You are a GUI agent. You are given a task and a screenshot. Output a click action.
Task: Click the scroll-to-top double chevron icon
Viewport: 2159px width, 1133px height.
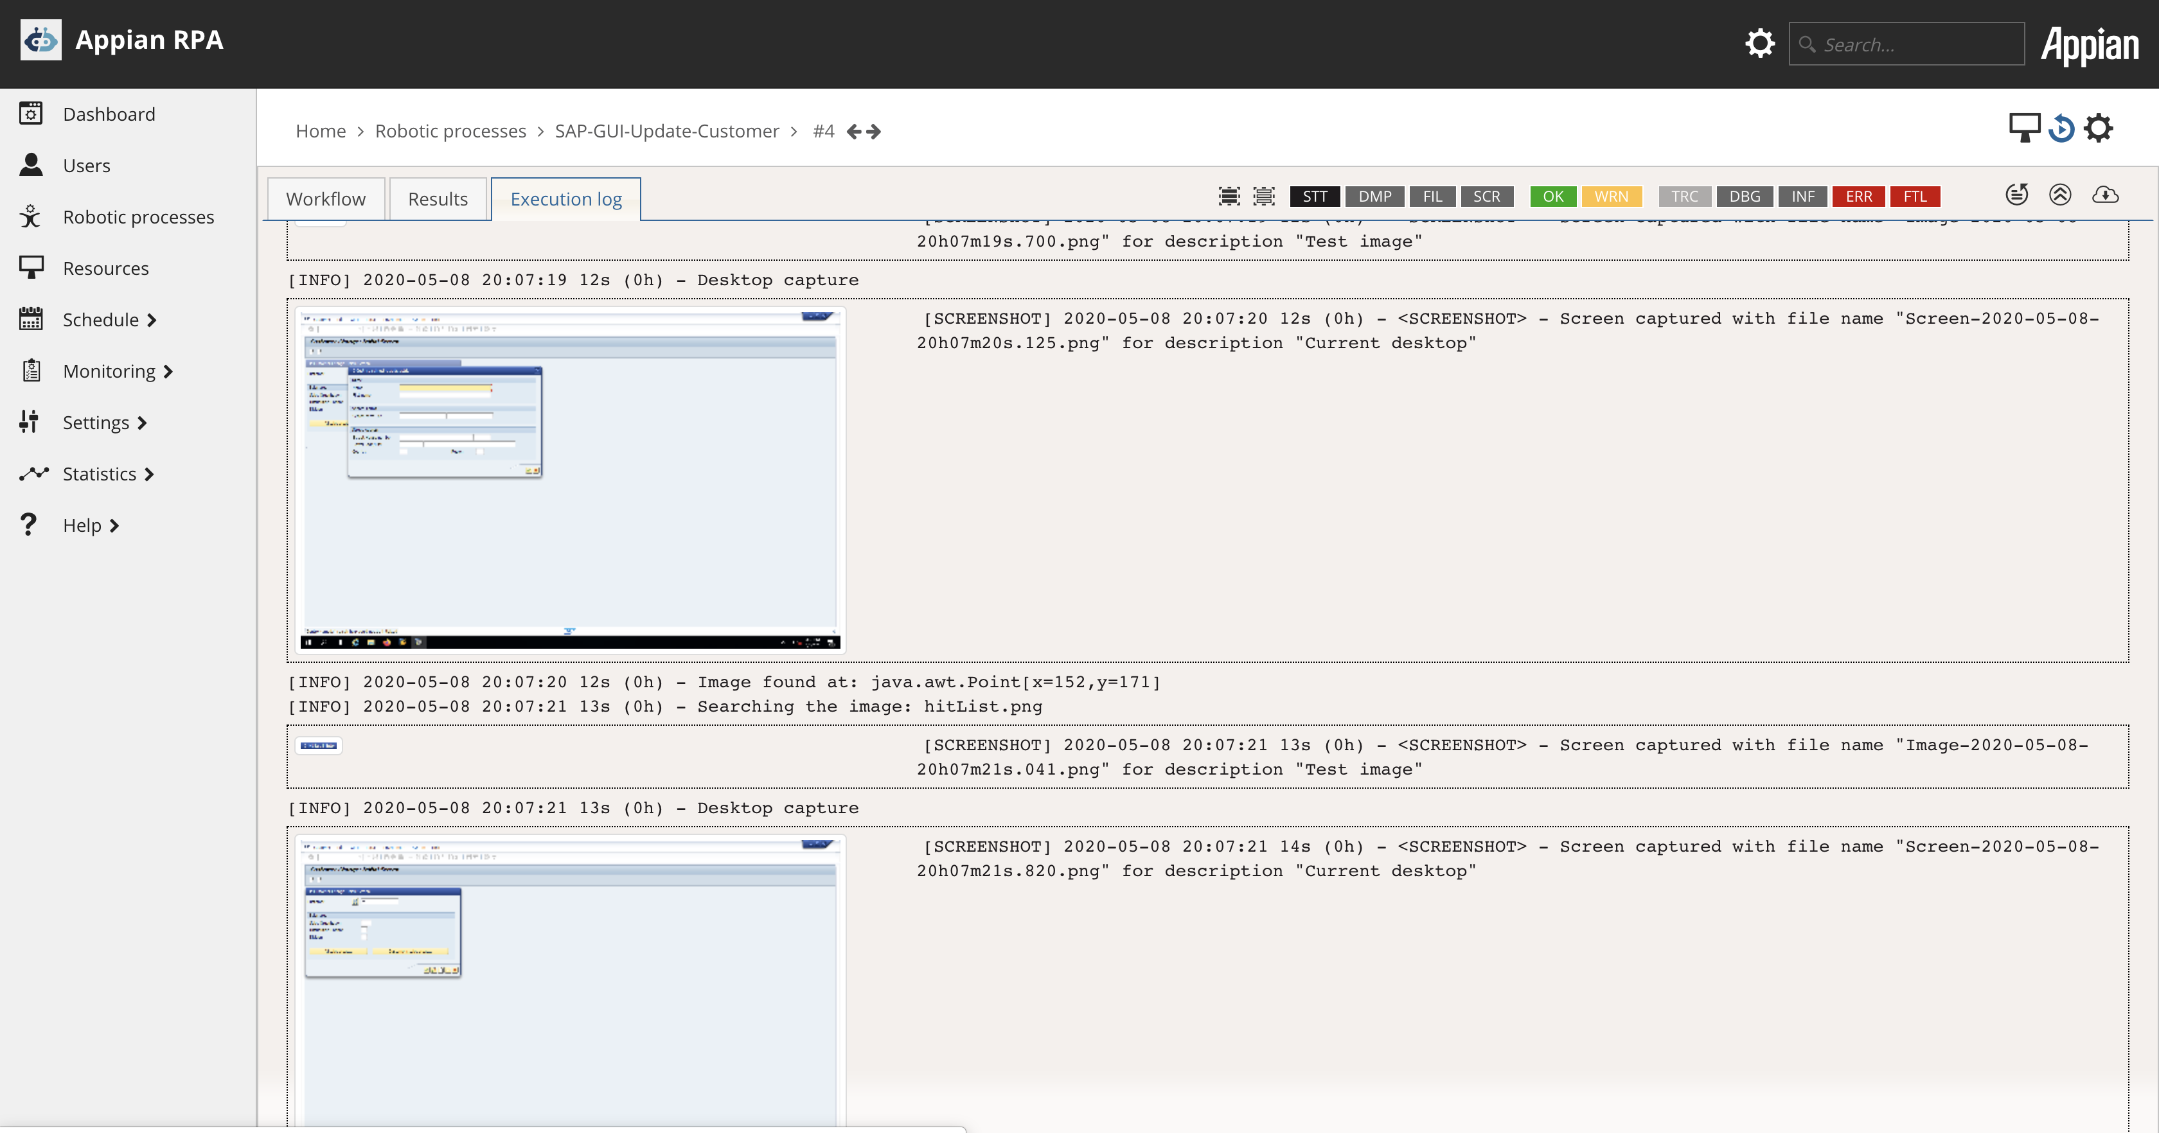(x=2060, y=195)
